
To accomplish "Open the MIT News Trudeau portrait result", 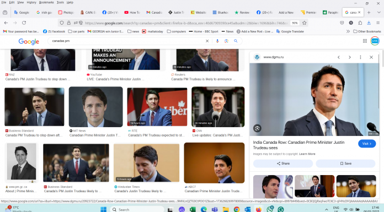I will tap(96, 107).
